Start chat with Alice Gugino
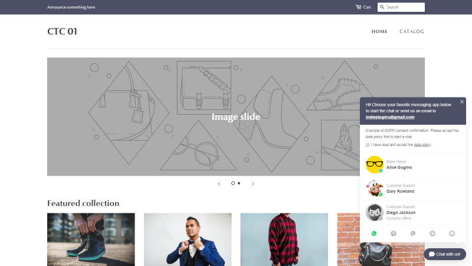The image size is (472, 266). point(412,165)
